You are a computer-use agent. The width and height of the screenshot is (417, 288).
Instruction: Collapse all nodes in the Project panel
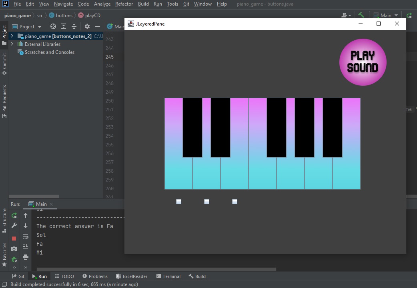(x=74, y=26)
